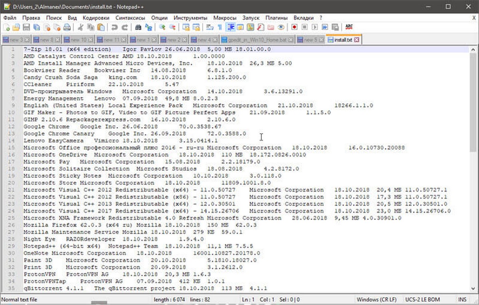Click the Close document toolbar icon
Image resolution: width=479 pixels, height=305 pixels.
click(x=47, y=27)
